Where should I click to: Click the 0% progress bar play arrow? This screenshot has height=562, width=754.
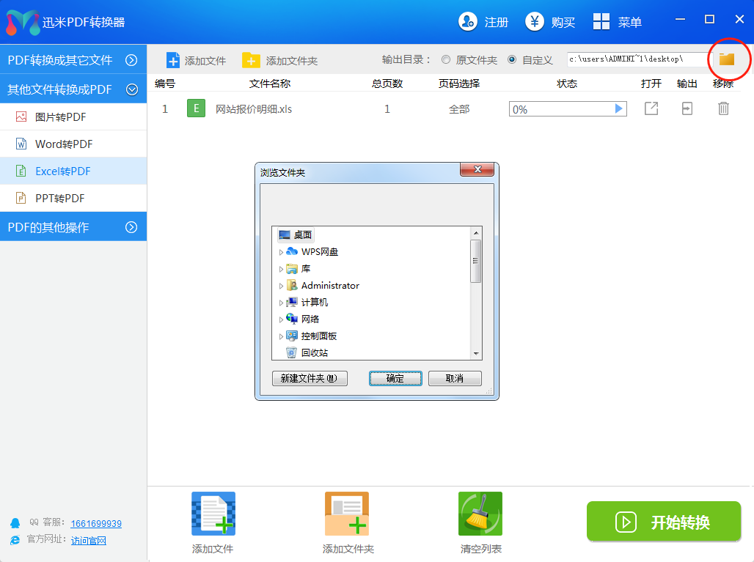[619, 109]
